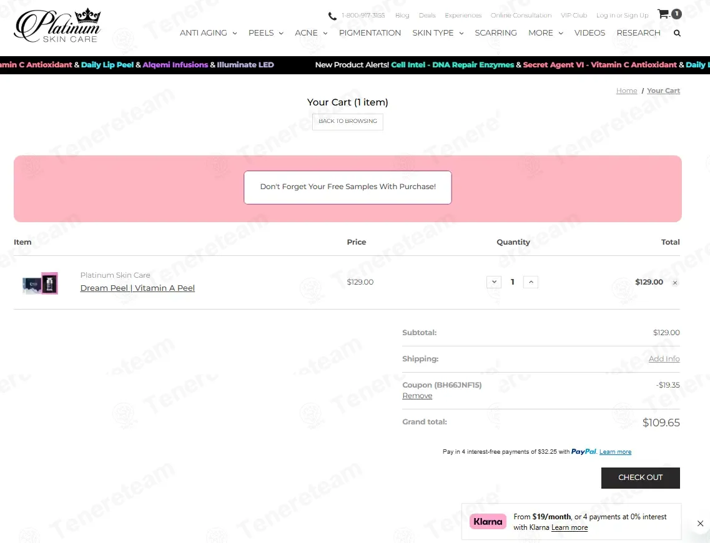
Task: Click Home breadcrumb link
Action: coord(626,90)
